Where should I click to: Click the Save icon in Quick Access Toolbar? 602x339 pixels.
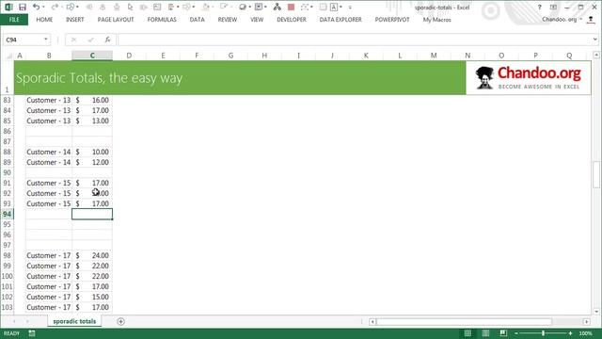click(23, 7)
